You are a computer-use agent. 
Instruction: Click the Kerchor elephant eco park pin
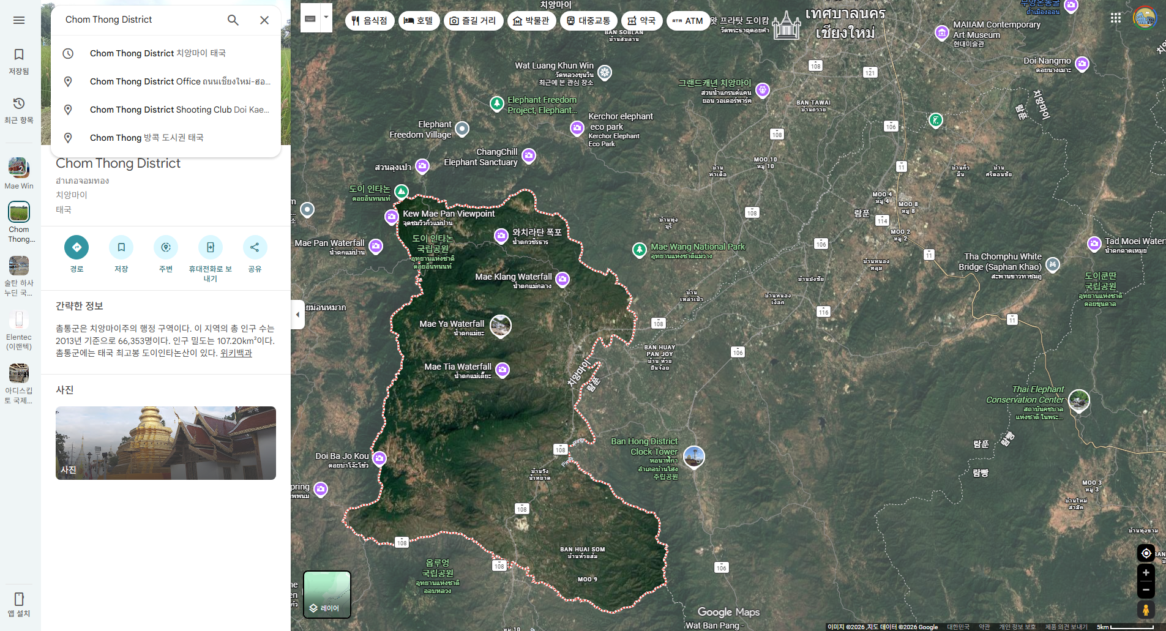point(577,128)
